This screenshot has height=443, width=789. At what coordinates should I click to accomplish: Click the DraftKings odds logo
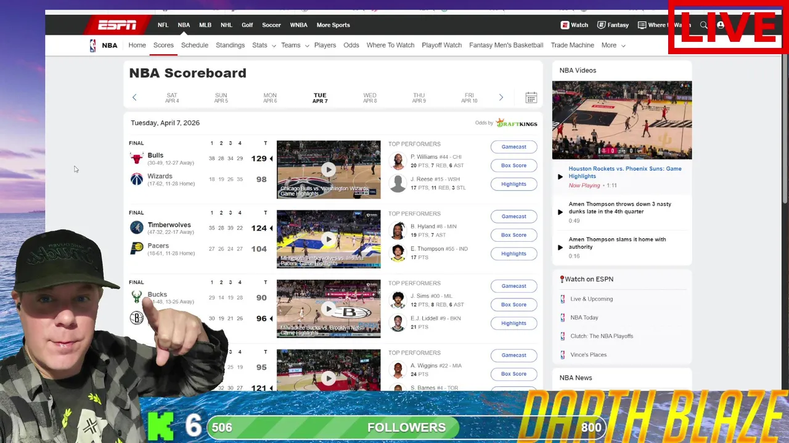click(517, 123)
